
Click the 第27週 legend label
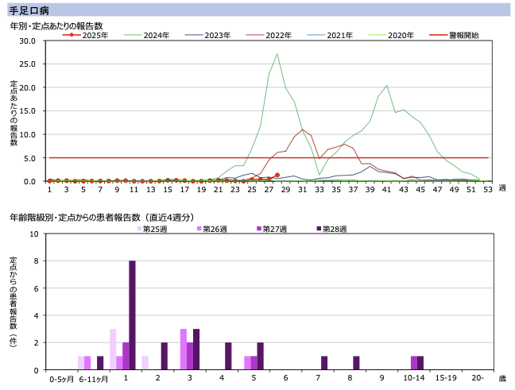[274, 229]
